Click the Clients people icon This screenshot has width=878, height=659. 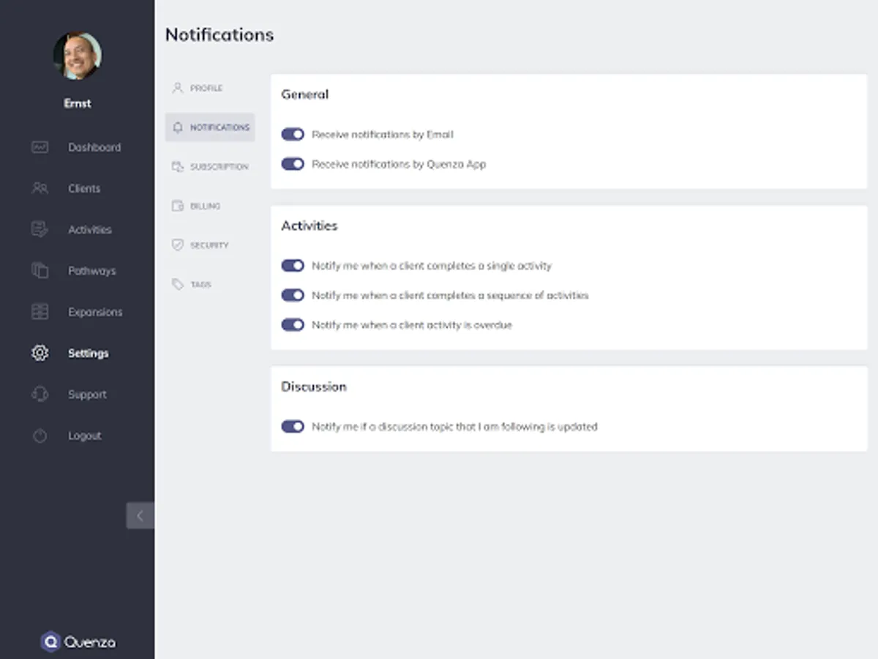[40, 188]
